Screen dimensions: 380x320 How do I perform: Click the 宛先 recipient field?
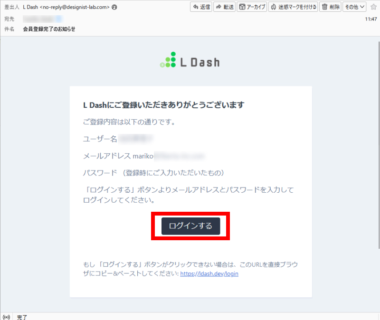pos(43,19)
